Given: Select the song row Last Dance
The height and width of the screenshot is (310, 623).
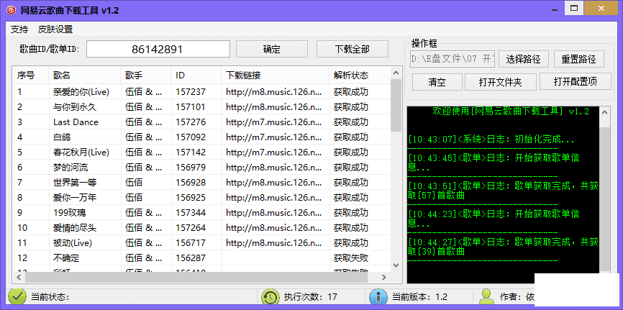Looking at the screenshot, I should coord(201,122).
